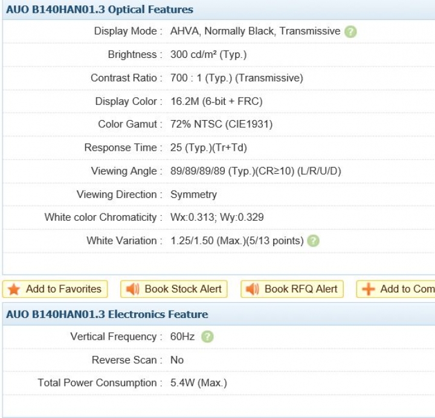Click the '16.2M (6-bit + FRC)' value
The height and width of the screenshot is (418, 435).
pos(216,101)
